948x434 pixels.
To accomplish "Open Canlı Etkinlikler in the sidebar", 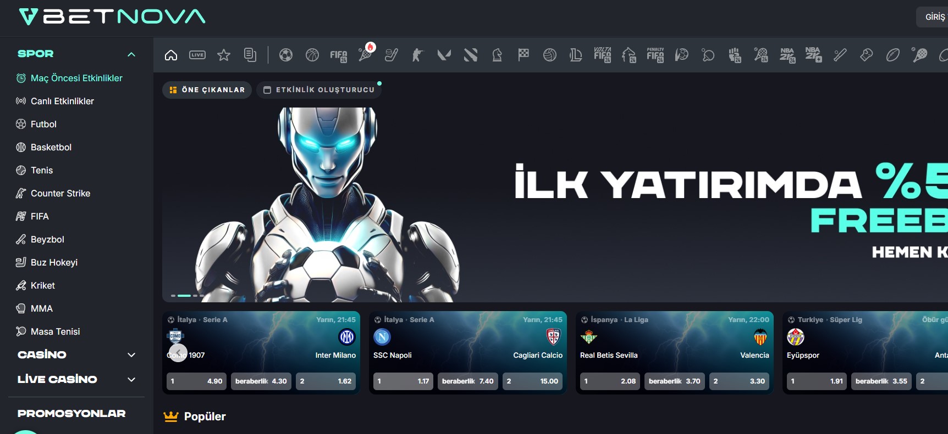I will point(62,101).
